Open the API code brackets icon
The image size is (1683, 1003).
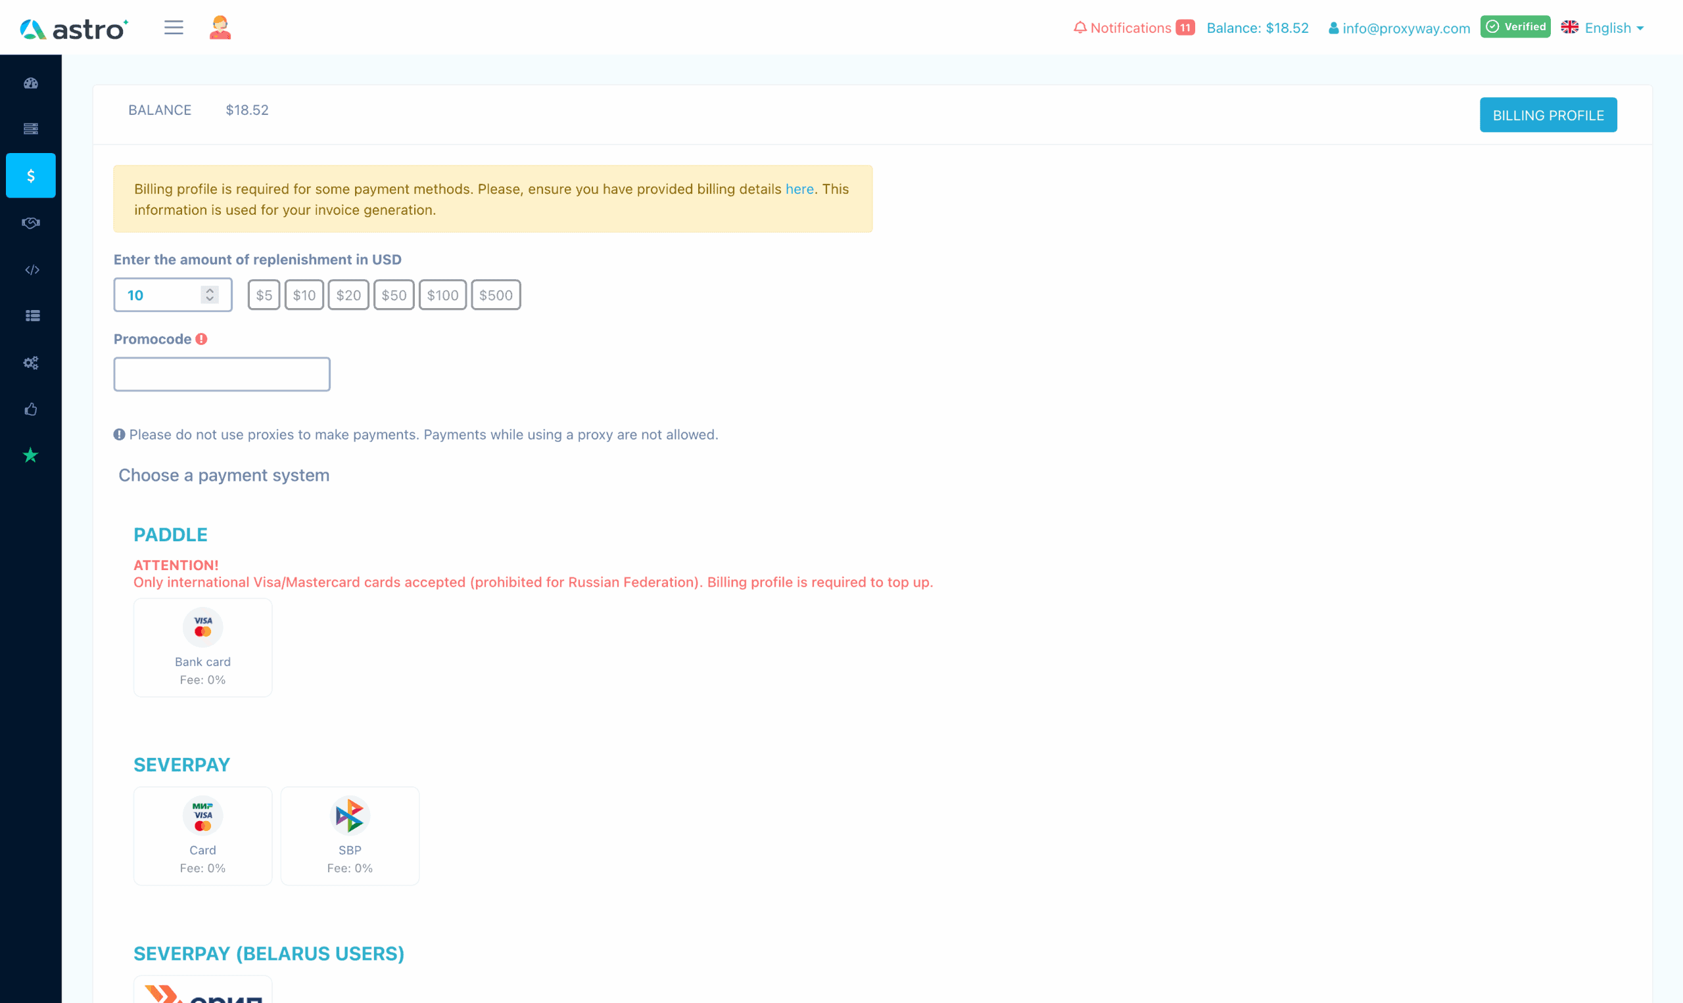[32, 270]
